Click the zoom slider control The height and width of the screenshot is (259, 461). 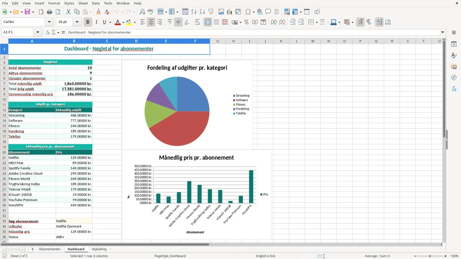click(x=430, y=256)
